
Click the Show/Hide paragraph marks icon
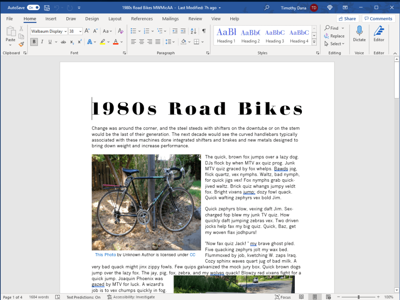pos(204,31)
